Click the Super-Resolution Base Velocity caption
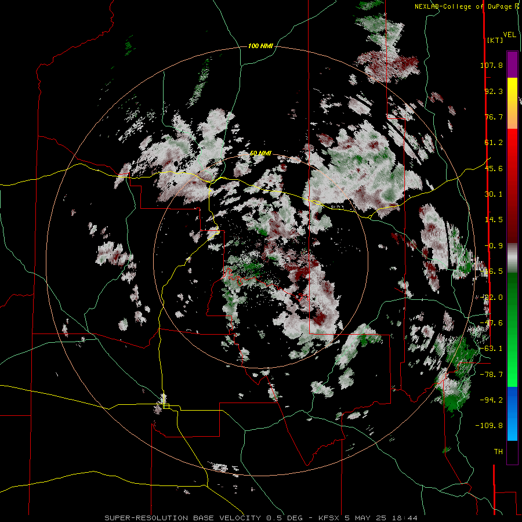522x522 pixels. point(260,518)
